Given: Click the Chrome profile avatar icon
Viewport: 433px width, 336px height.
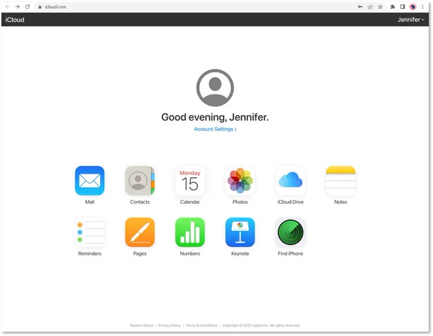Looking at the screenshot, I should pos(413,7).
